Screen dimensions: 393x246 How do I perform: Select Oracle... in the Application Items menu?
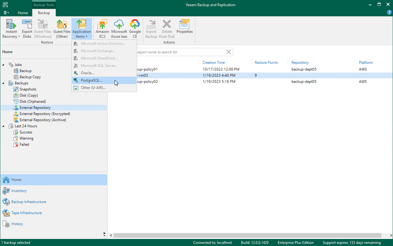click(87, 73)
